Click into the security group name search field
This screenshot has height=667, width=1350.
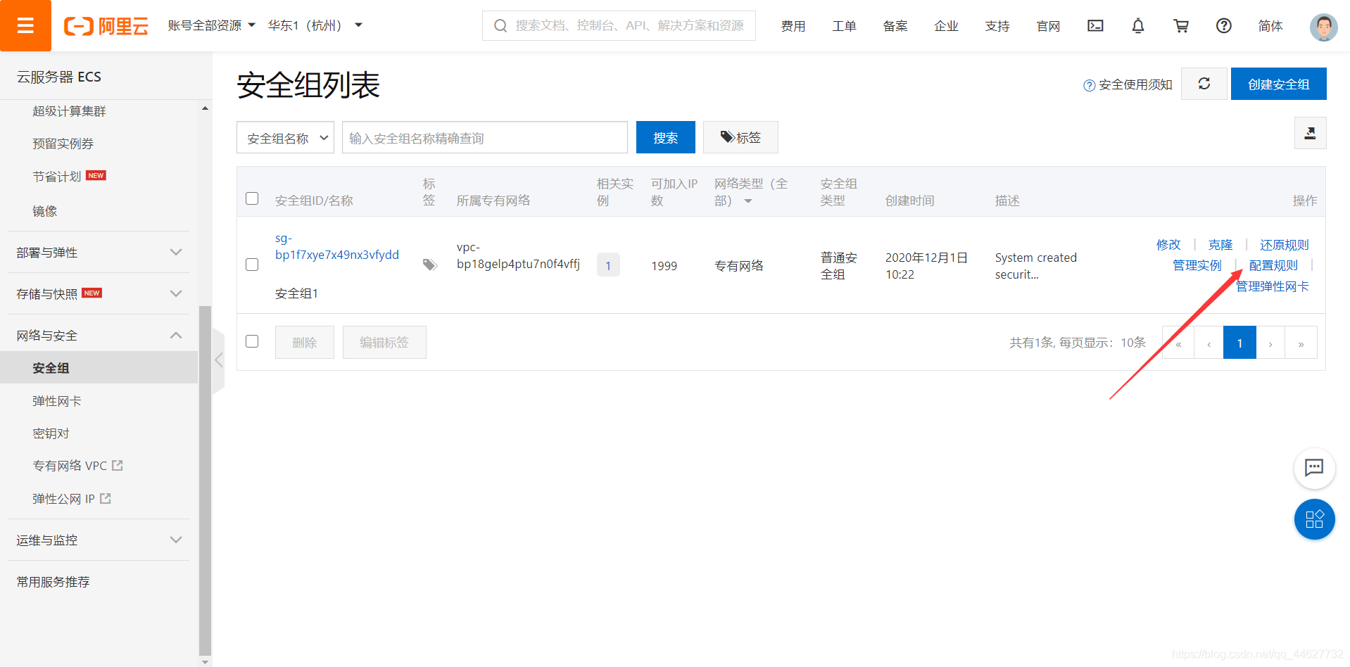[485, 137]
